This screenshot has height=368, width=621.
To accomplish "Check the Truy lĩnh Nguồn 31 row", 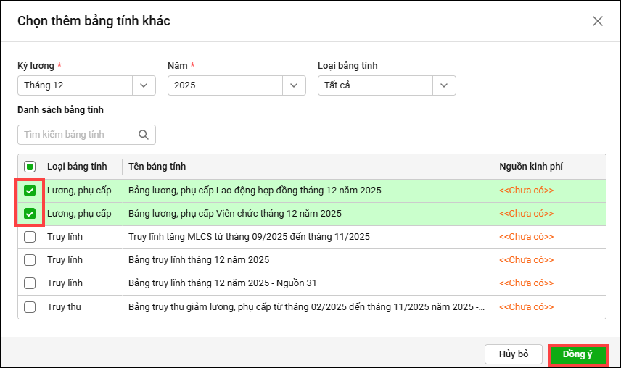I will tap(30, 283).
